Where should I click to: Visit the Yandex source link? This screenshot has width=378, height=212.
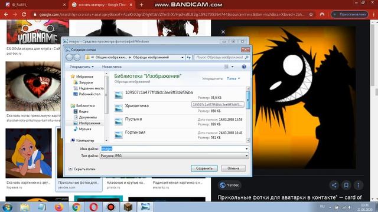point(230,185)
